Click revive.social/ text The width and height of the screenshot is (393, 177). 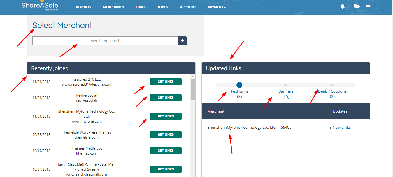[87, 100]
